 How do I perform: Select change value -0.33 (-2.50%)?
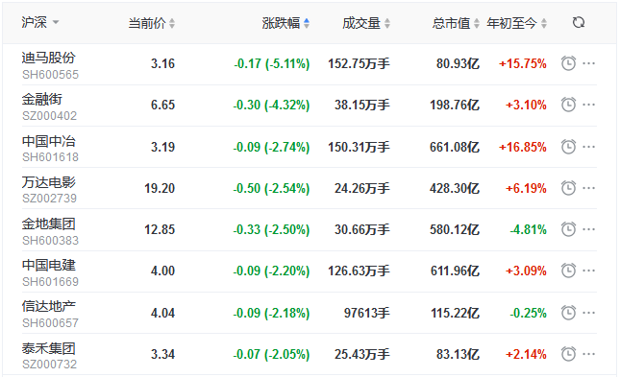(271, 230)
